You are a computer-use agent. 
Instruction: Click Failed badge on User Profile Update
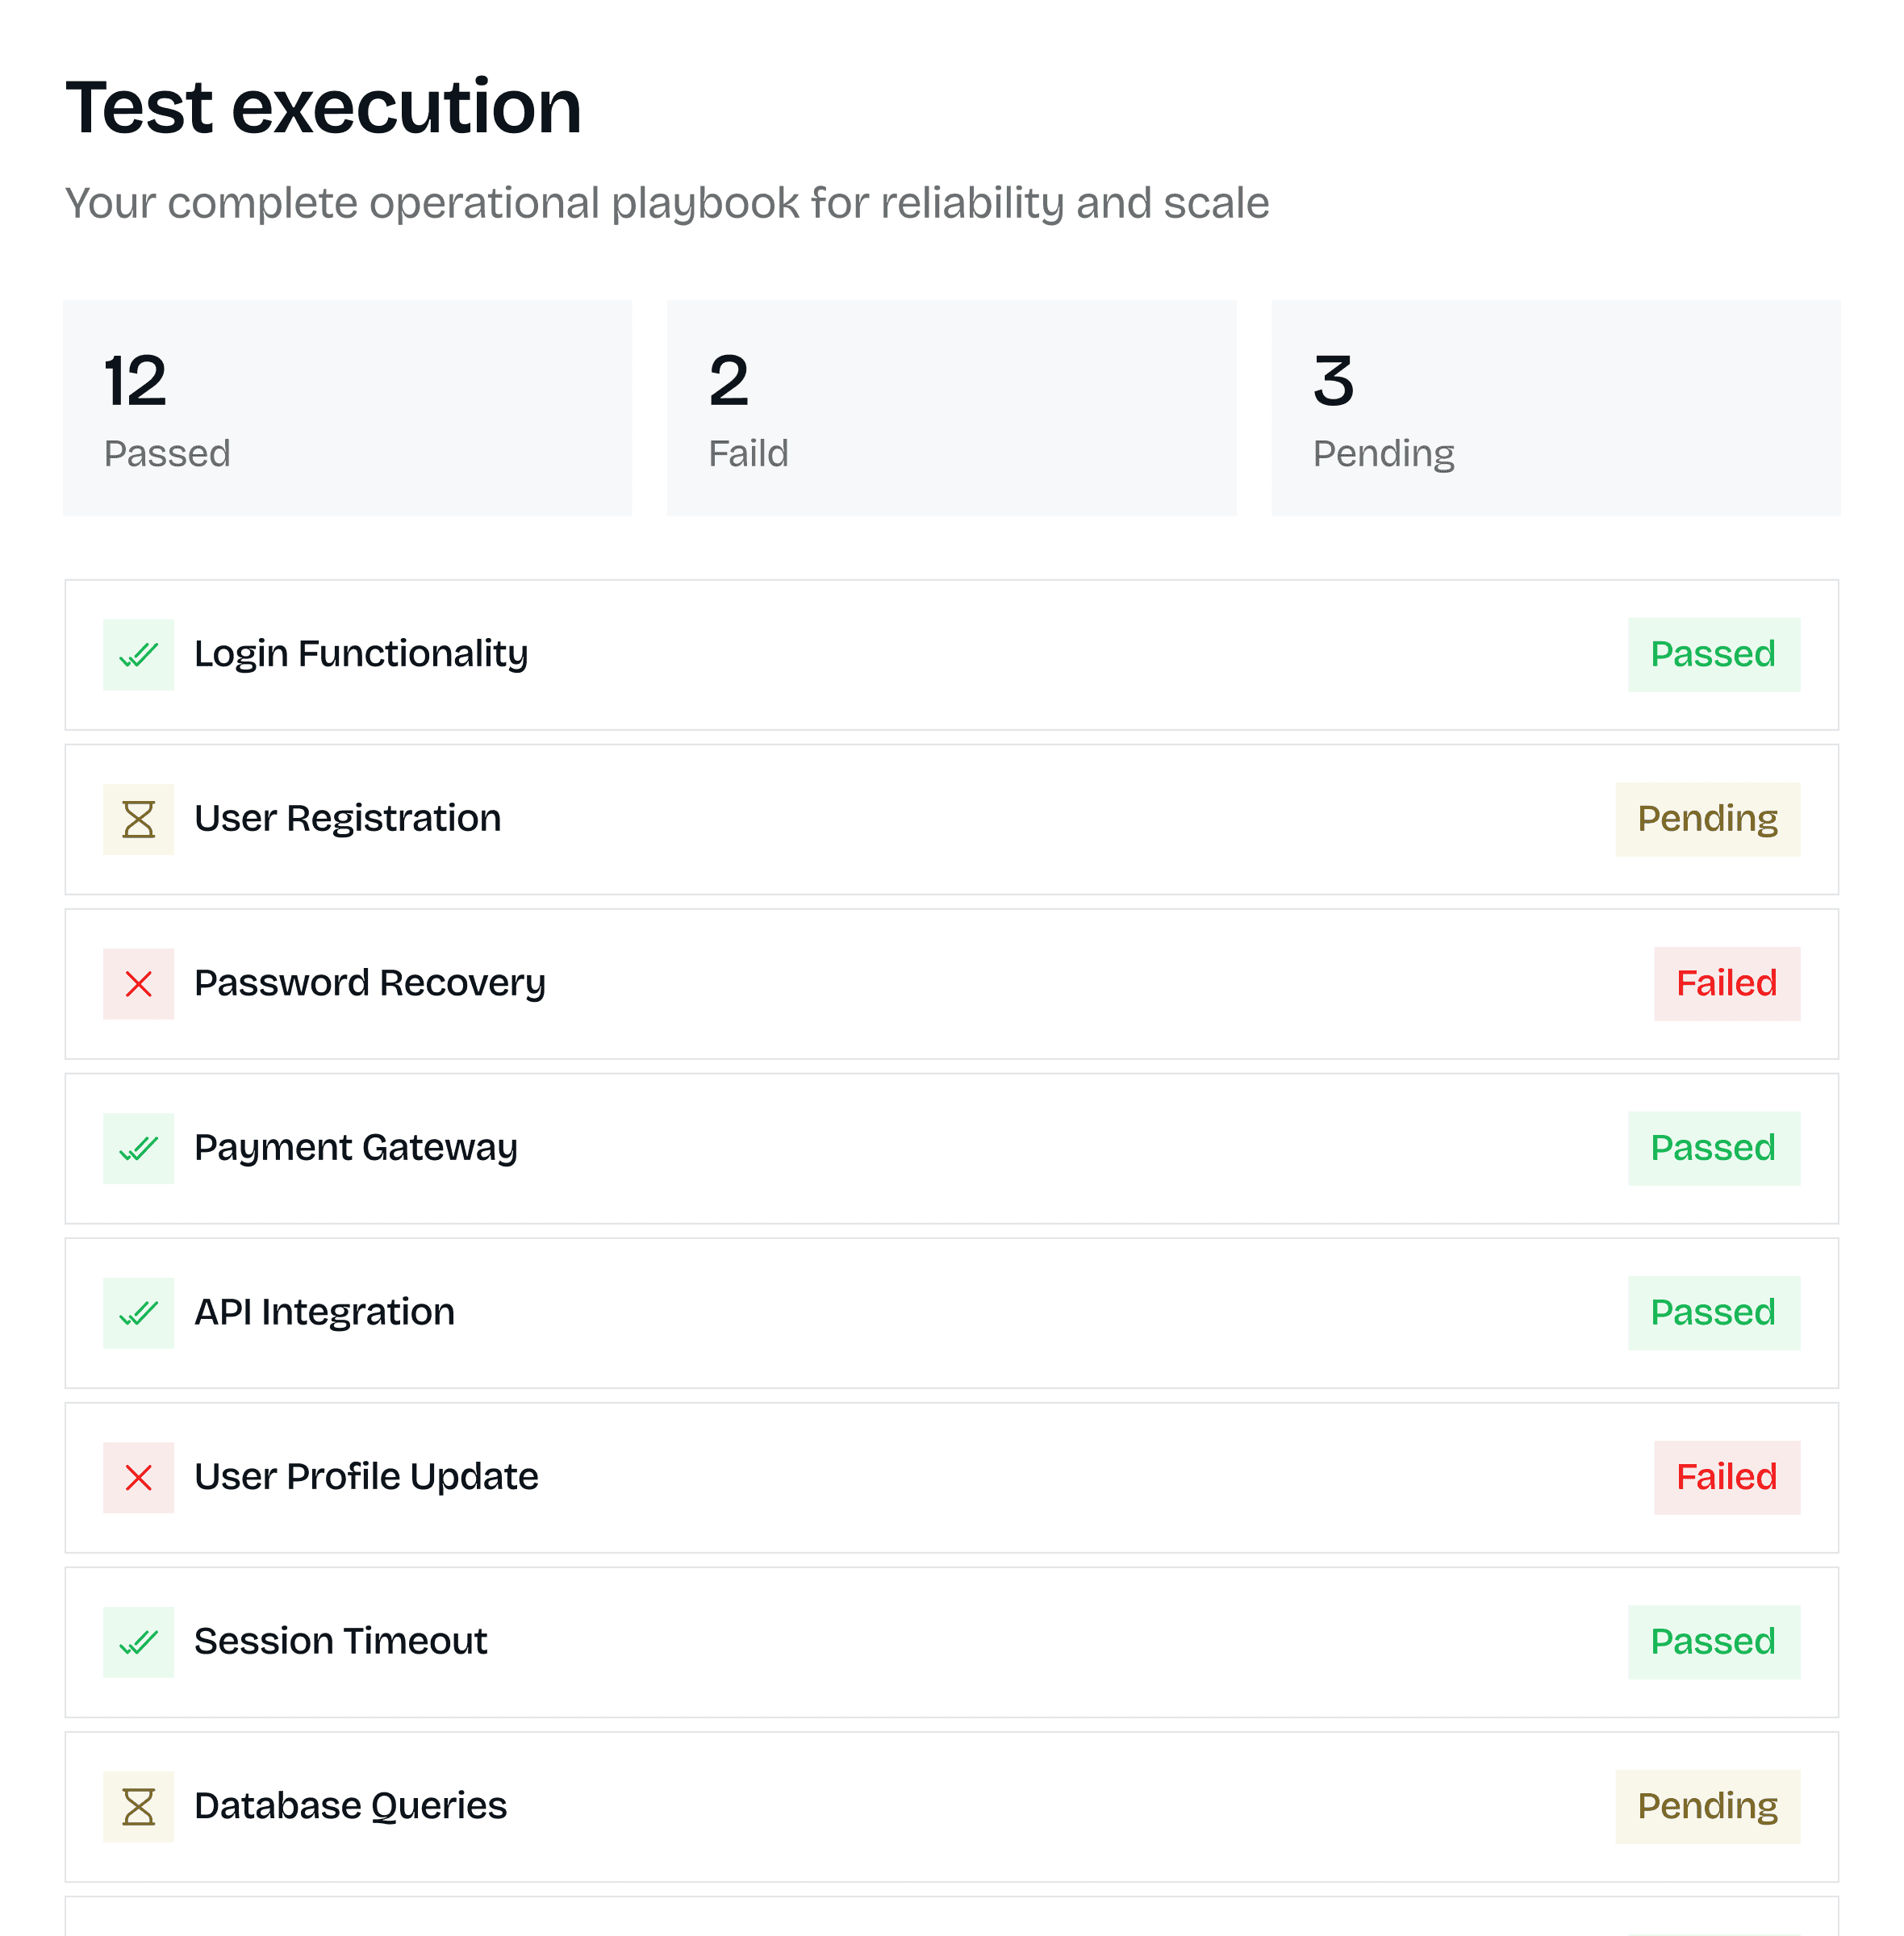click(1726, 1477)
